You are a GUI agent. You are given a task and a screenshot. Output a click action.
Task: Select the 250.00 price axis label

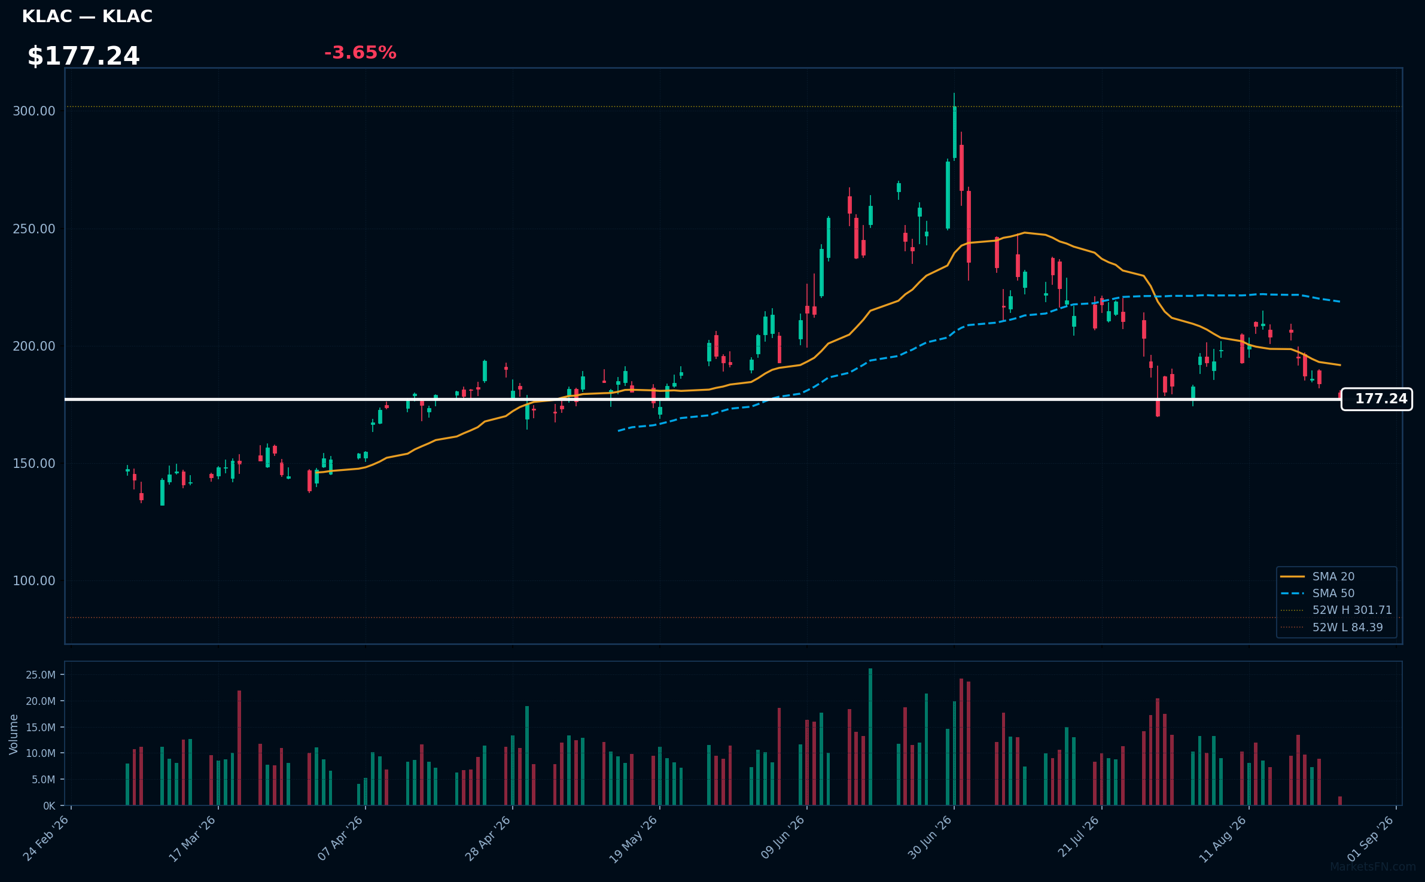pyautogui.click(x=34, y=229)
